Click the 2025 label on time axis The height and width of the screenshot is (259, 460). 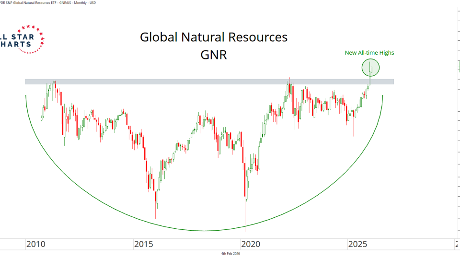tap(357, 245)
